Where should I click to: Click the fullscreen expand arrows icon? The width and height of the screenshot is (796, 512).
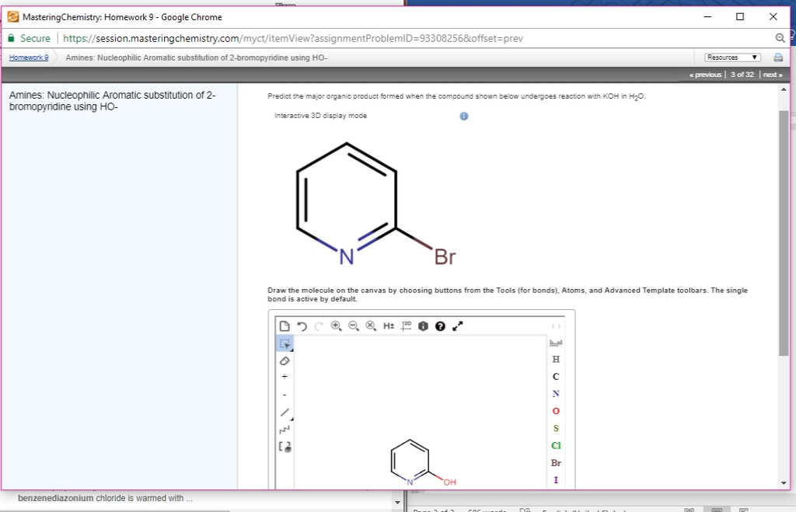tap(457, 326)
